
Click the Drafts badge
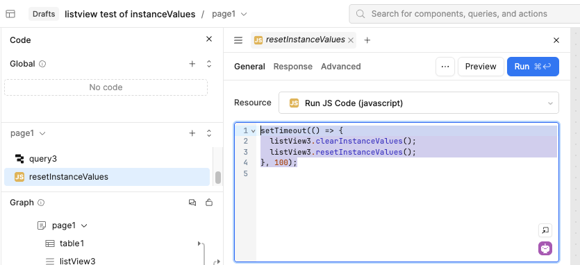pyautogui.click(x=44, y=14)
